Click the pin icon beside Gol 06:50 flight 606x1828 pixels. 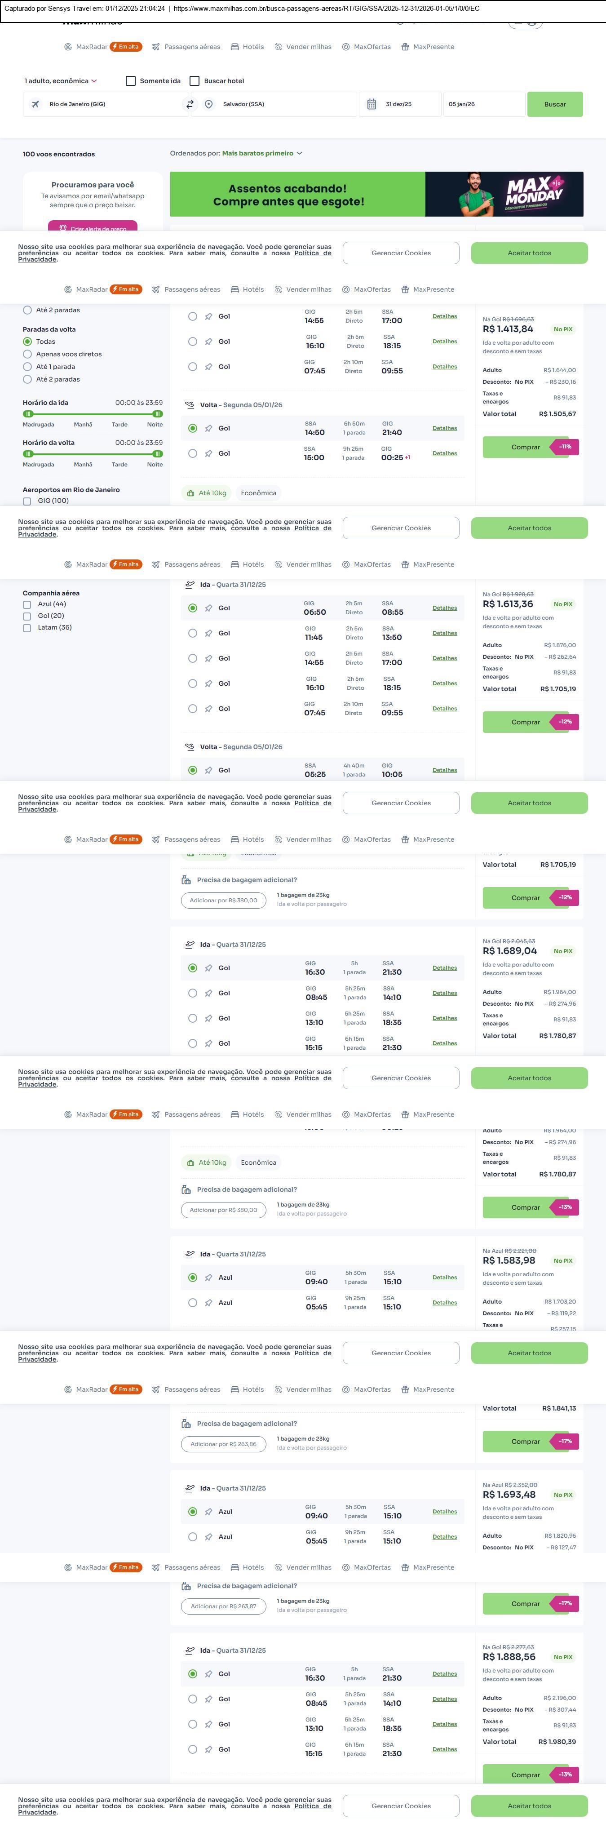tap(208, 608)
